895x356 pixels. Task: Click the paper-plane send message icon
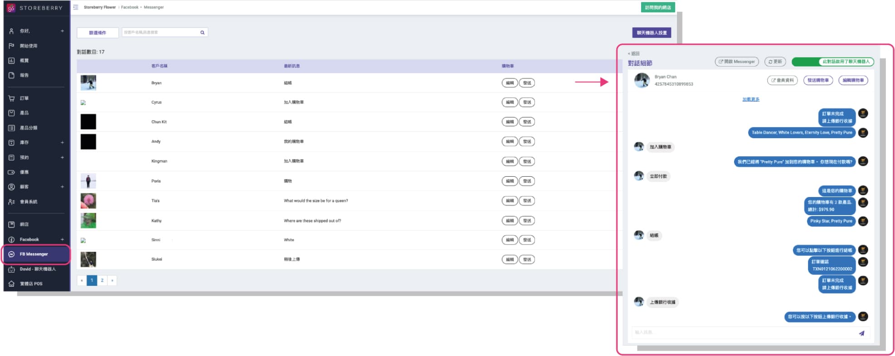pyautogui.click(x=861, y=333)
